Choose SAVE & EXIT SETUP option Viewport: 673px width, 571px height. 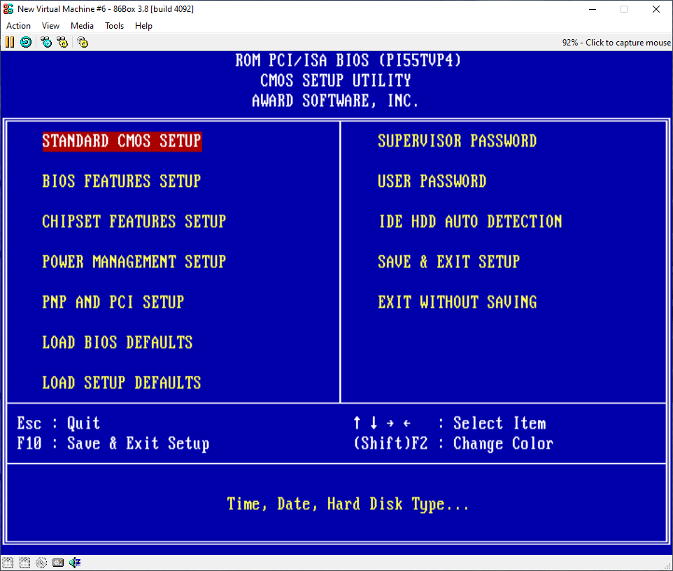click(448, 262)
